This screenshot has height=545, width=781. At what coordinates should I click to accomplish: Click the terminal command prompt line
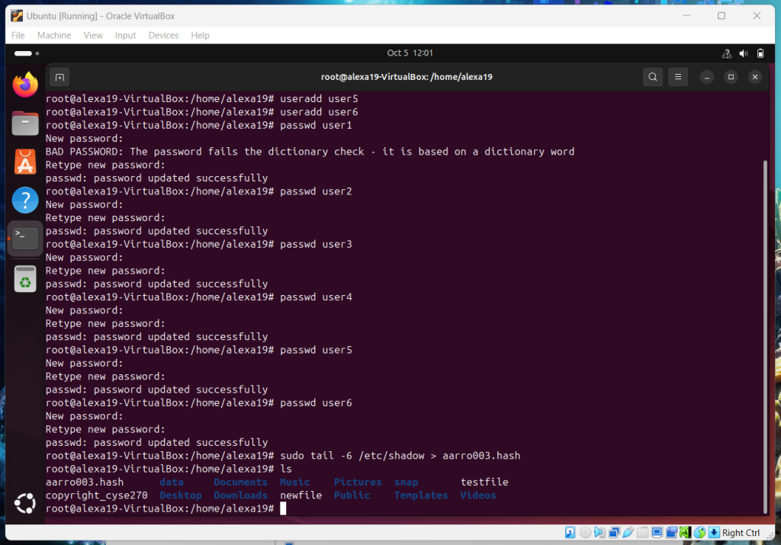click(x=381, y=508)
